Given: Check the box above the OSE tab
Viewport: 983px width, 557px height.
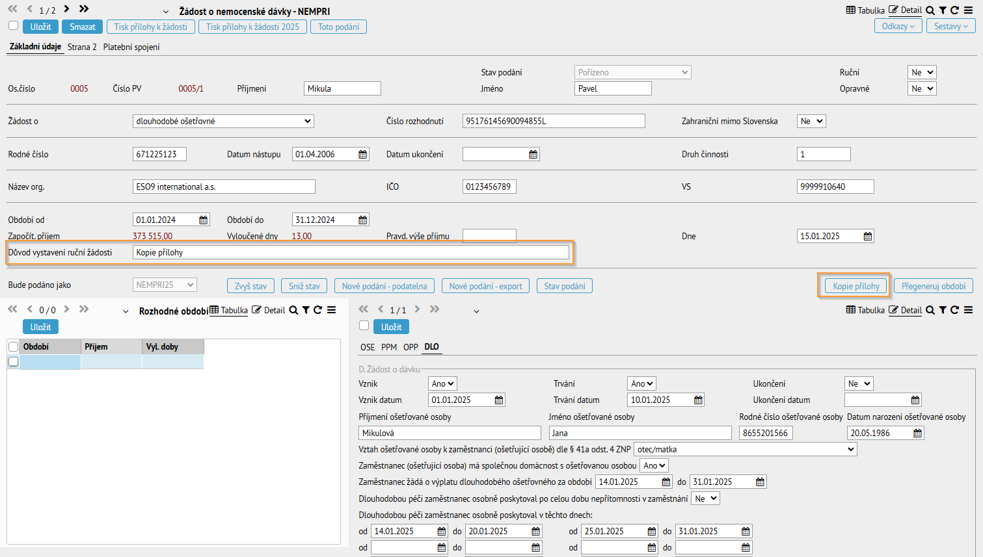Looking at the screenshot, I should tap(364, 326).
